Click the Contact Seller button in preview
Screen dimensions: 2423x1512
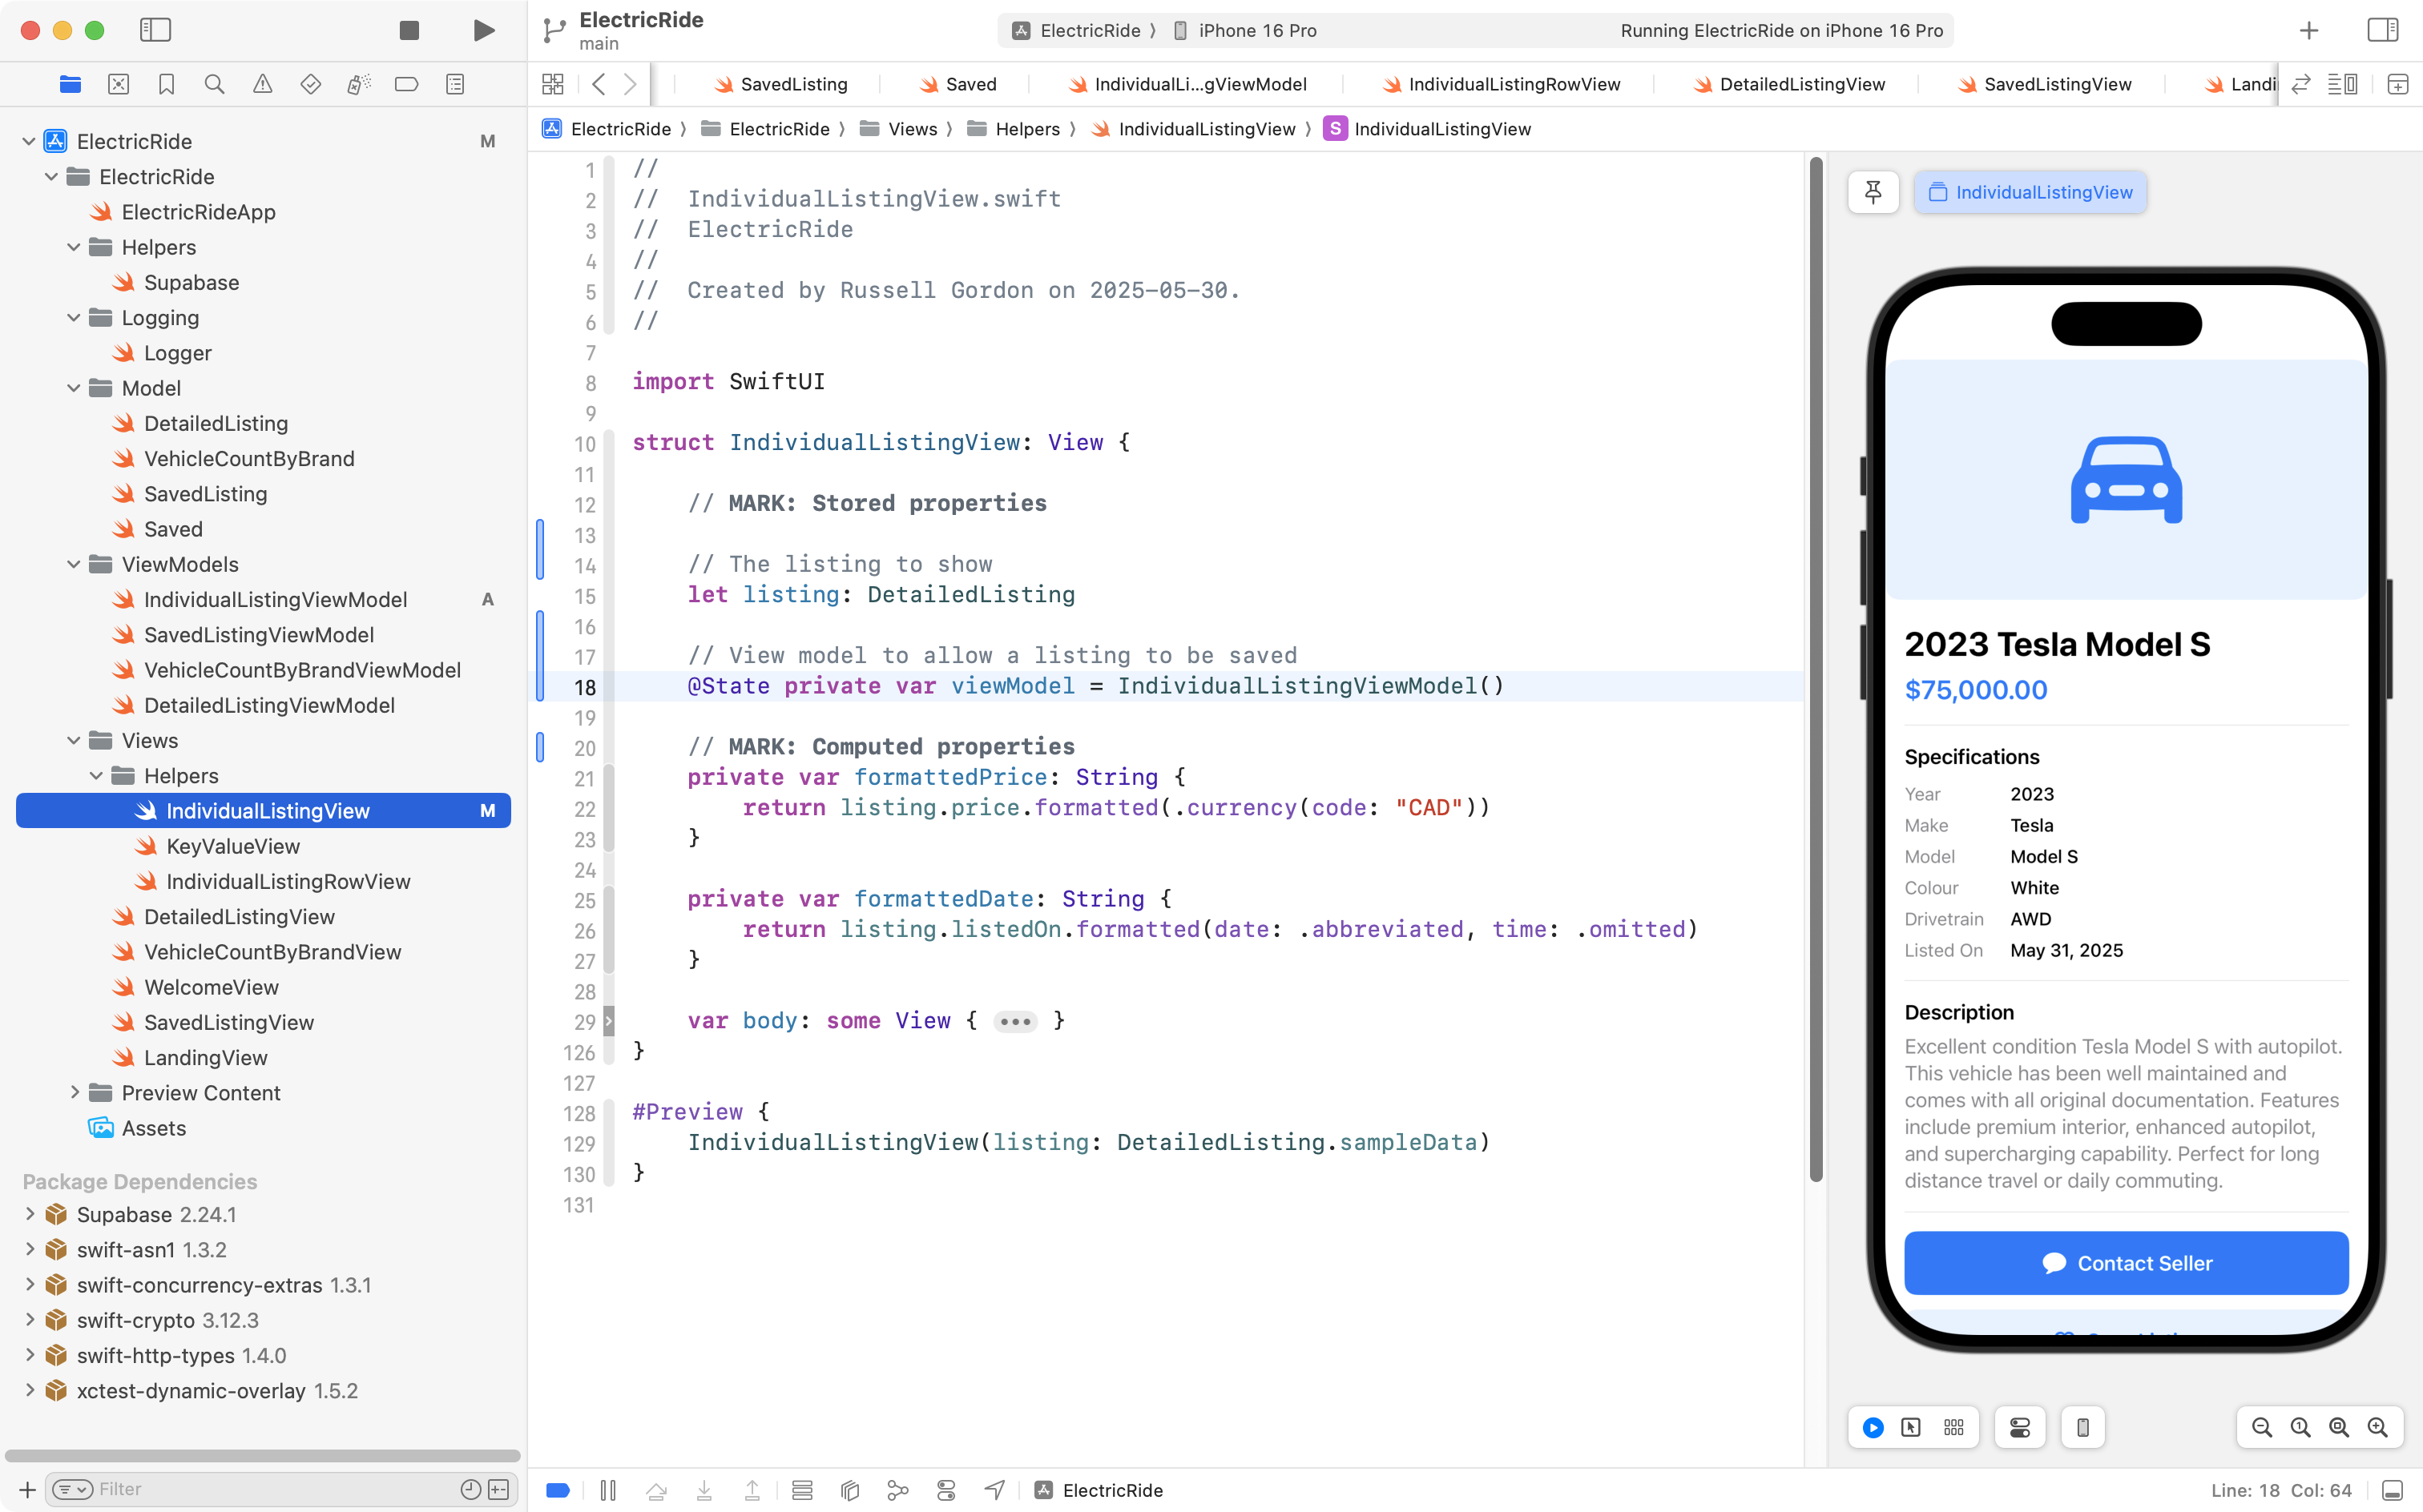point(2126,1263)
